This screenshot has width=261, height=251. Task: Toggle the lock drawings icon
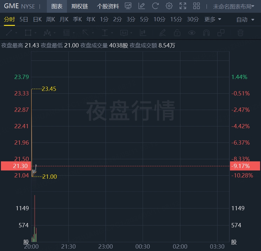[x=177, y=33]
